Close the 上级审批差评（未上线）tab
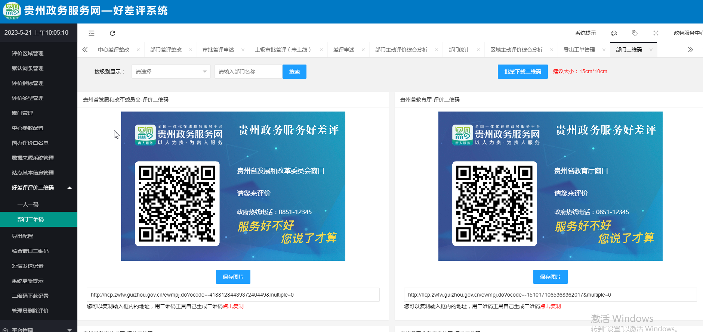Viewport: 703px width, 332px height. coord(321,50)
